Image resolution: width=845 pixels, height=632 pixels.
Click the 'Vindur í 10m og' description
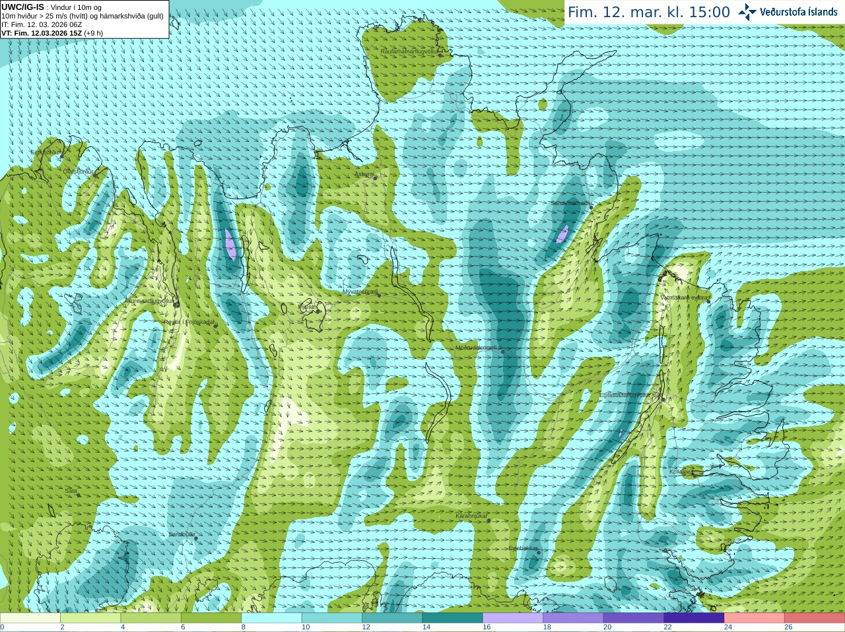point(76,7)
